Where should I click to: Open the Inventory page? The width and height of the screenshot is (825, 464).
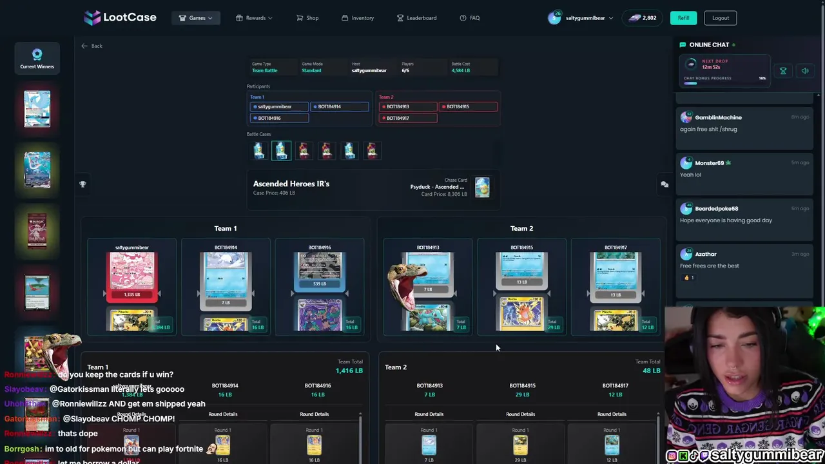[x=358, y=18]
